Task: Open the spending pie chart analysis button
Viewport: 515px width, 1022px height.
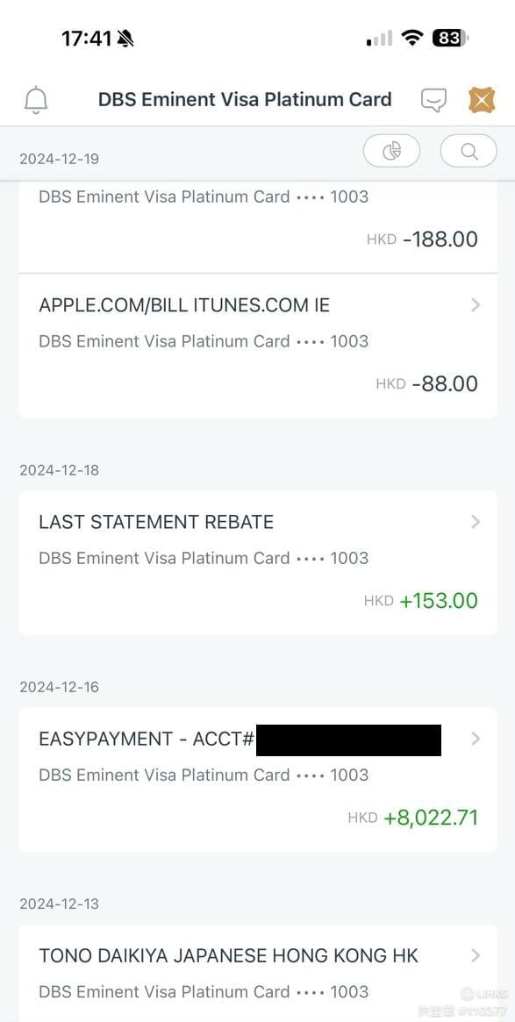Action: pyautogui.click(x=392, y=151)
